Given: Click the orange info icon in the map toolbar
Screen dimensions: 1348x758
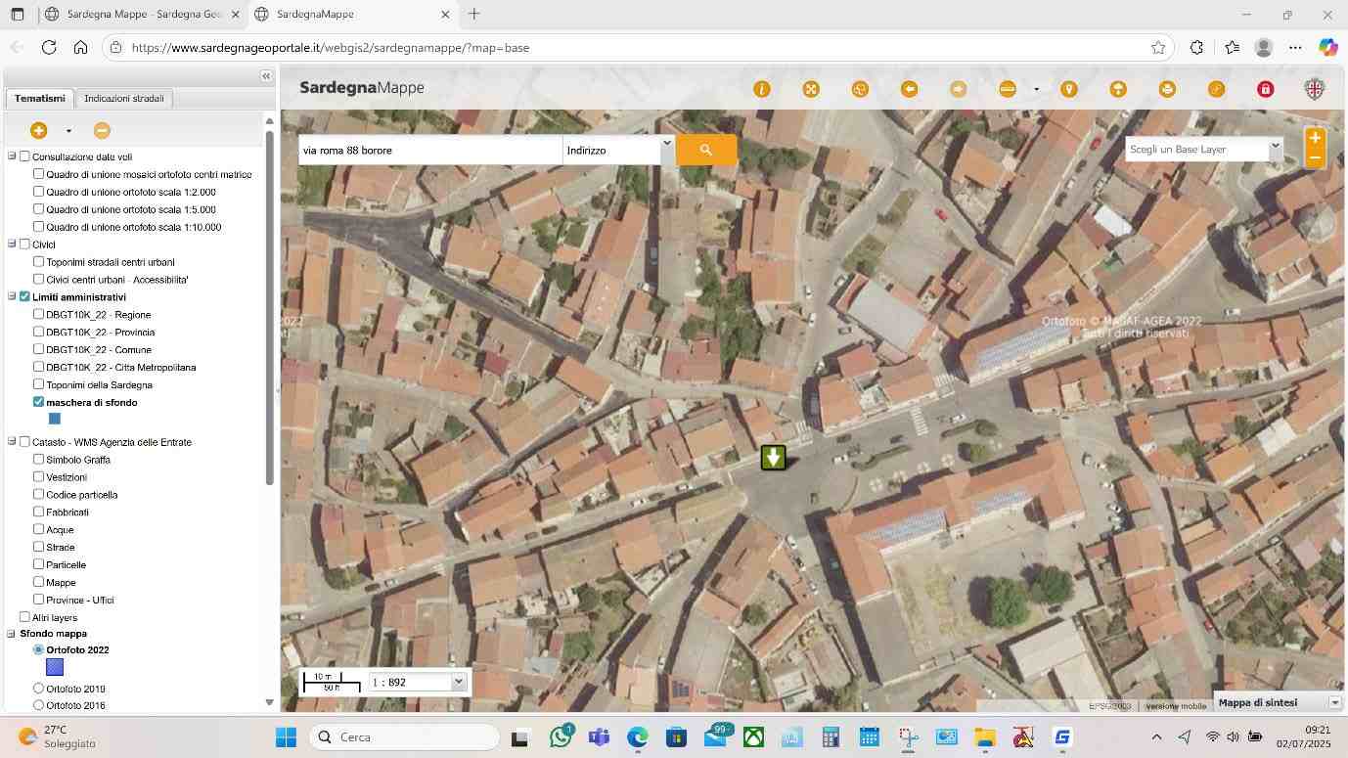Looking at the screenshot, I should (762, 89).
